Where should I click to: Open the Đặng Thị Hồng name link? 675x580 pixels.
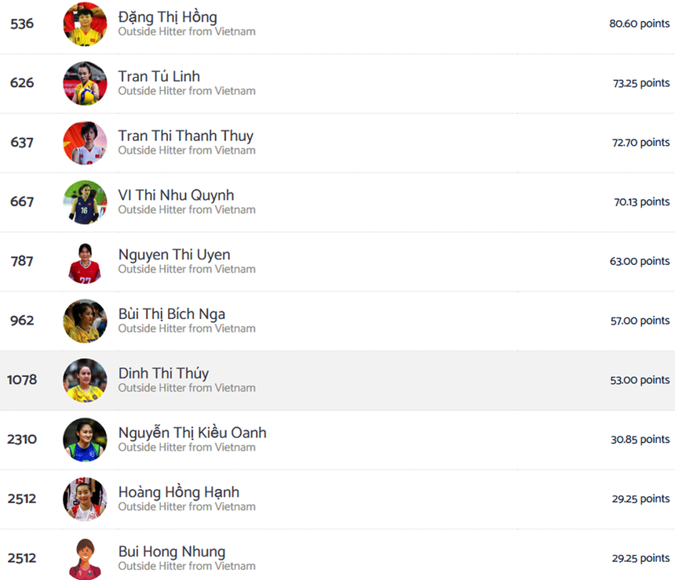167,17
